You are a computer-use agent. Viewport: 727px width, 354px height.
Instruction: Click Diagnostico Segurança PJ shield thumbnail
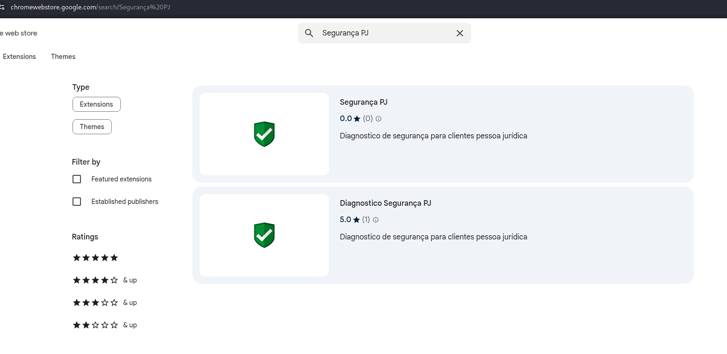tap(264, 235)
